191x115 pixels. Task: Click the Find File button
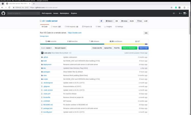(117, 48)
